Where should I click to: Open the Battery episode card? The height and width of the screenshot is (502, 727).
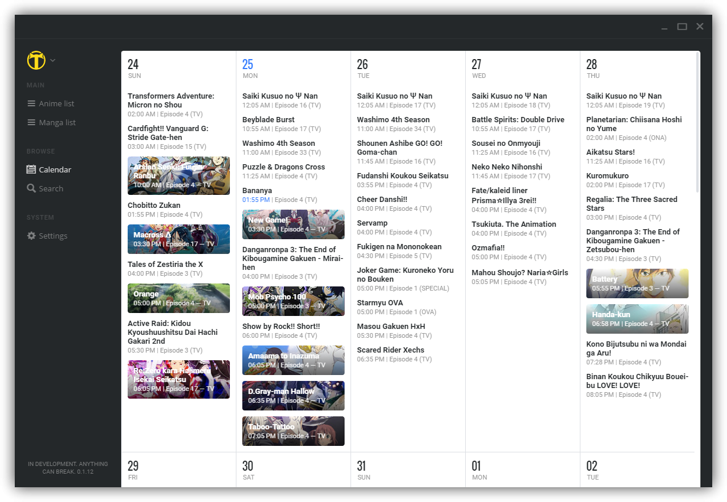pyautogui.click(x=637, y=283)
